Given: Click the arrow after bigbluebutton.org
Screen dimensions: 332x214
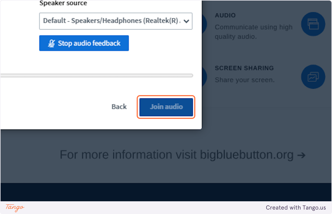Looking at the screenshot, I should click(x=301, y=155).
